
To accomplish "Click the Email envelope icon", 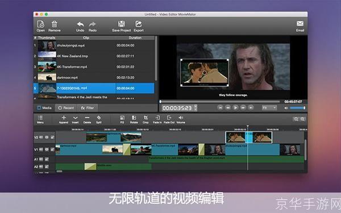I will (300, 24).
